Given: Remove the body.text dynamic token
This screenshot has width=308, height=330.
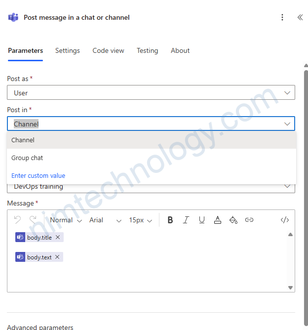Looking at the screenshot, I should click(57, 257).
